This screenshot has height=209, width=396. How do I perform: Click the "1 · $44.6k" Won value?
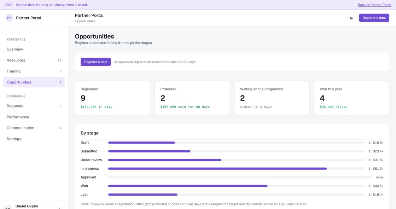pos(376,186)
